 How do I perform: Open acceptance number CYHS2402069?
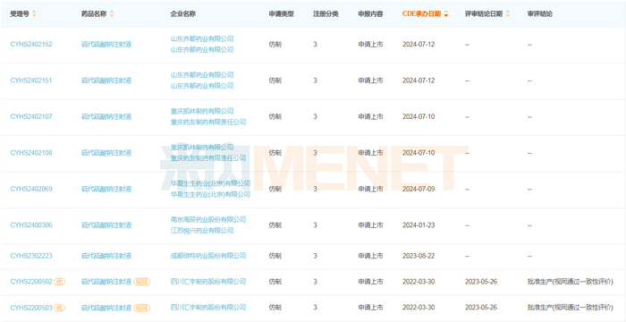click(31, 189)
